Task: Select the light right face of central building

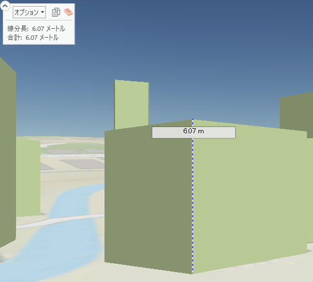Action: tap(249, 196)
